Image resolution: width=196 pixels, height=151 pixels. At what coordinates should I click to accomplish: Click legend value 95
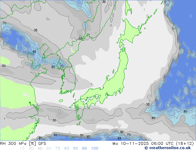[x=75, y=149]
